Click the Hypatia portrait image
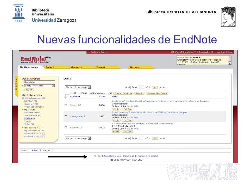 [x=228, y=17]
